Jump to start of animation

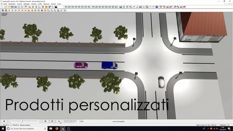coord(4,121)
